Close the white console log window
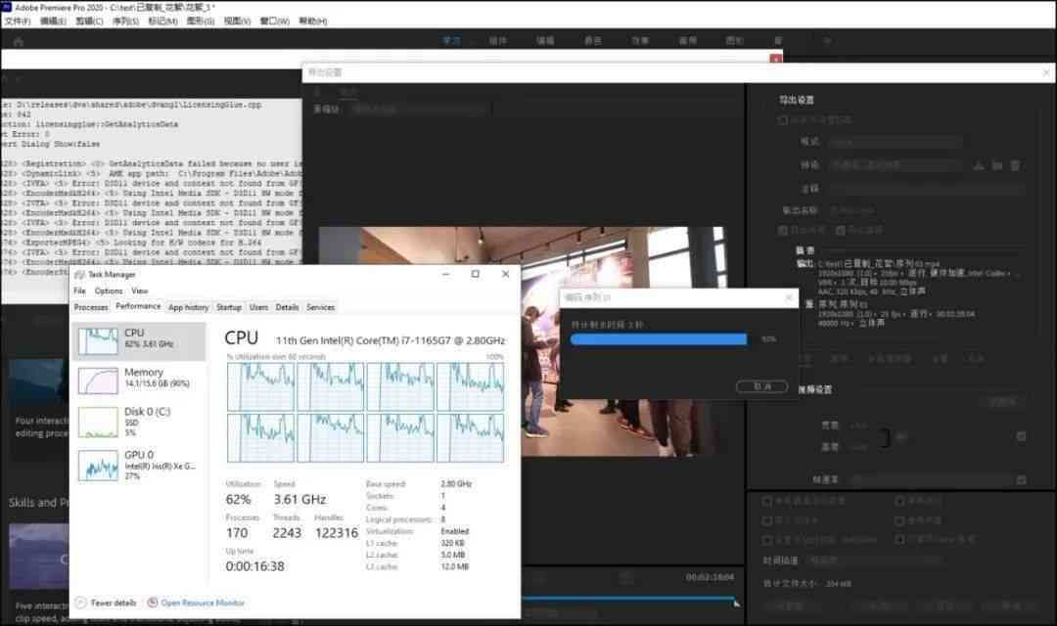 click(776, 59)
